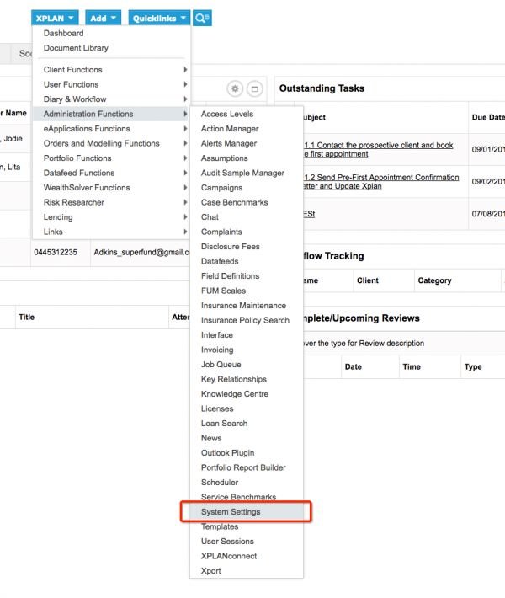Select Disclosure Fees submenu item
This screenshot has height=598, width=505.
231,247
